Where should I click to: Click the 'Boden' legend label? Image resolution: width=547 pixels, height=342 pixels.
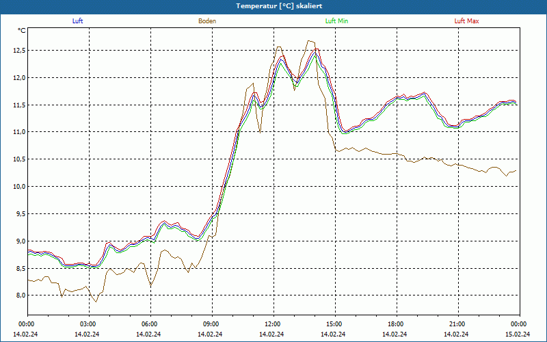(207, 21)
